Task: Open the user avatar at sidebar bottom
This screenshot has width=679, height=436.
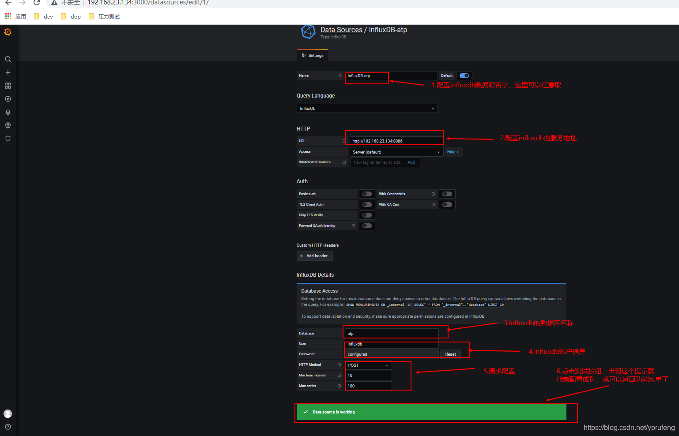Action: tap(8, 413)
